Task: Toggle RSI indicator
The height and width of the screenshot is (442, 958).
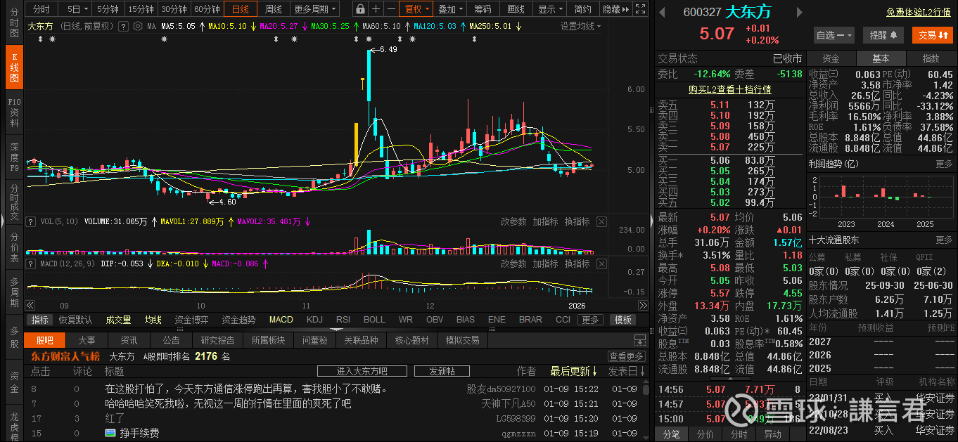Action: [343, 320]
